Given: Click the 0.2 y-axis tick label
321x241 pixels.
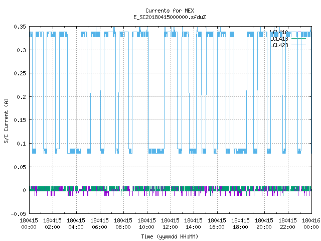Looking at the screenshot, I should [21, 97].
